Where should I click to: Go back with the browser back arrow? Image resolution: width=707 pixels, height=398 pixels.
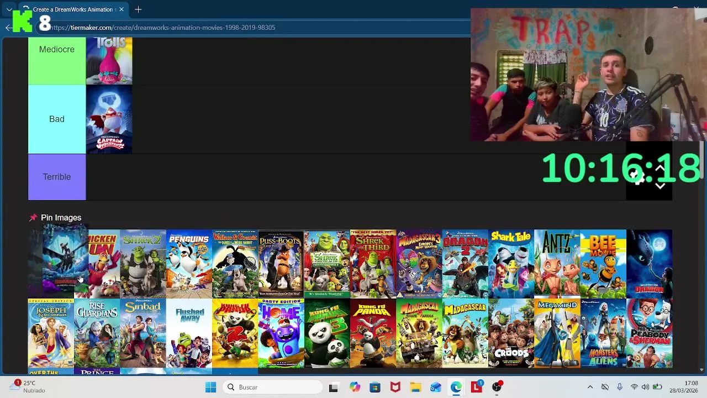(x=8, y=28)
